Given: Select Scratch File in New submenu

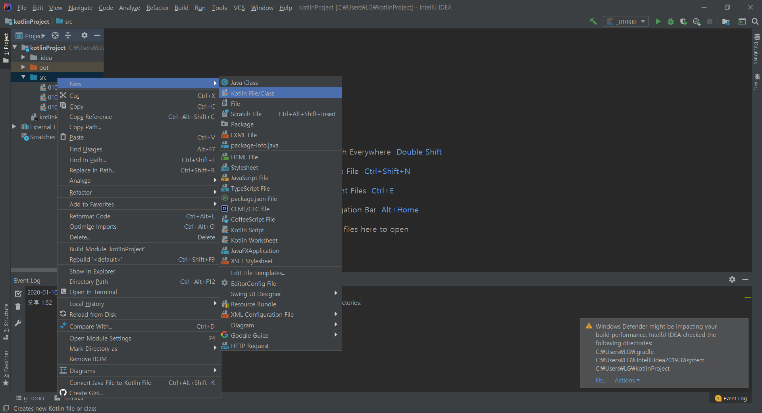Looking at the screenshot, I should click(280, 114).
